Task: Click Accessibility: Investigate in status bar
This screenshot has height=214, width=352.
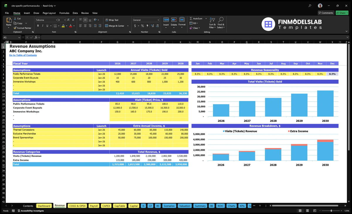Action: (x=31, y=210)
